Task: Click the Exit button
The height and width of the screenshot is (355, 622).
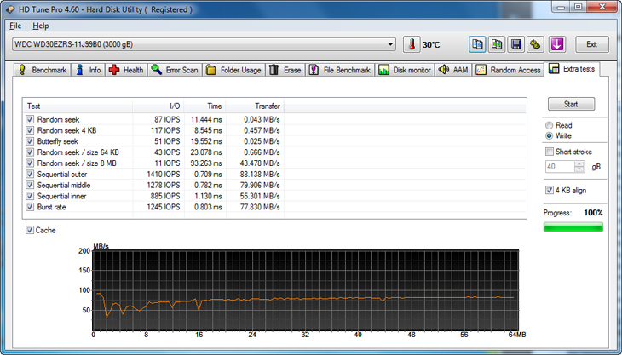Action: [591, 44]
